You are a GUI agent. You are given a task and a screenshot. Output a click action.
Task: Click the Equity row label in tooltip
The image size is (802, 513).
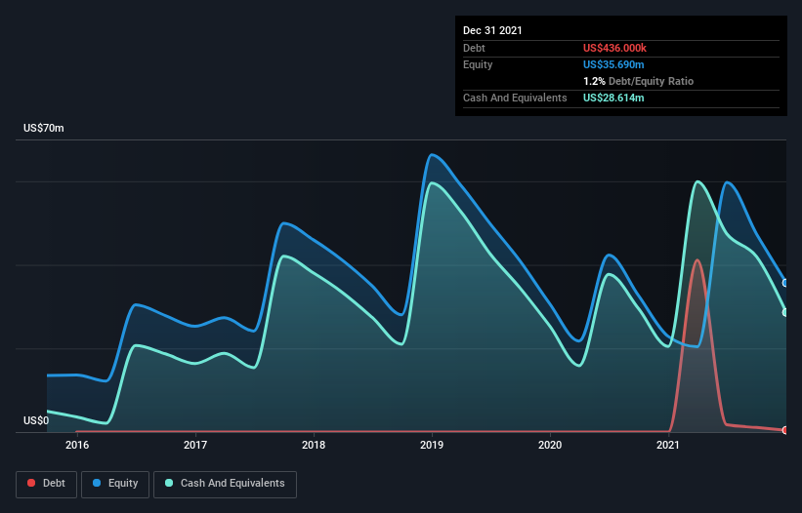click(478, 64)
